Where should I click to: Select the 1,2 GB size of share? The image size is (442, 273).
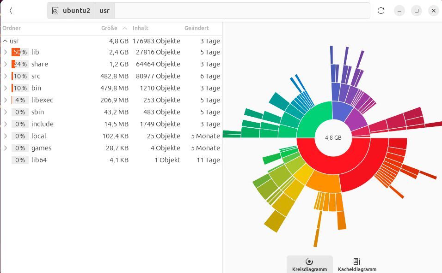point(119,64)
